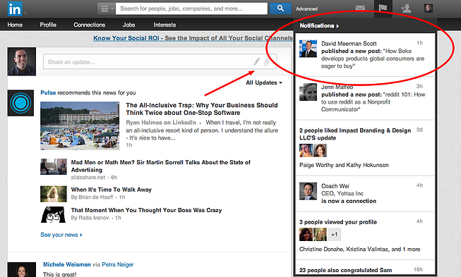This screenshot has height=277, width=461.
Task: Click the LinkedIn logo
Action: tap(15, 8)
